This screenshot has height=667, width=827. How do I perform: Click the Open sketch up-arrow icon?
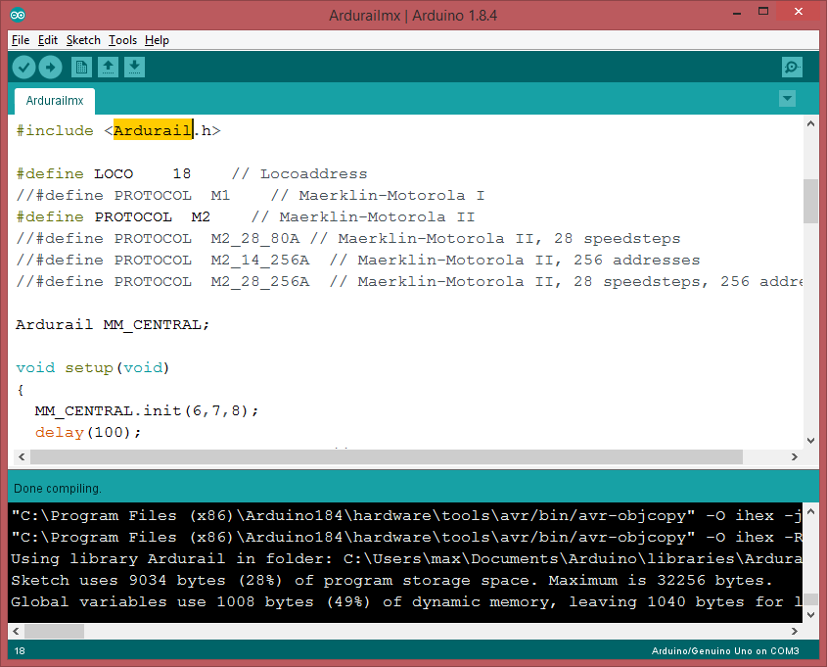click(108, 67)
